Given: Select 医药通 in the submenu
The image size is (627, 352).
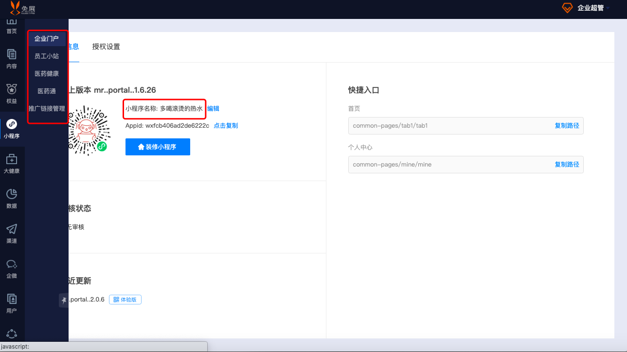Looking at the screenshot, I should click(x=47, y=91).
